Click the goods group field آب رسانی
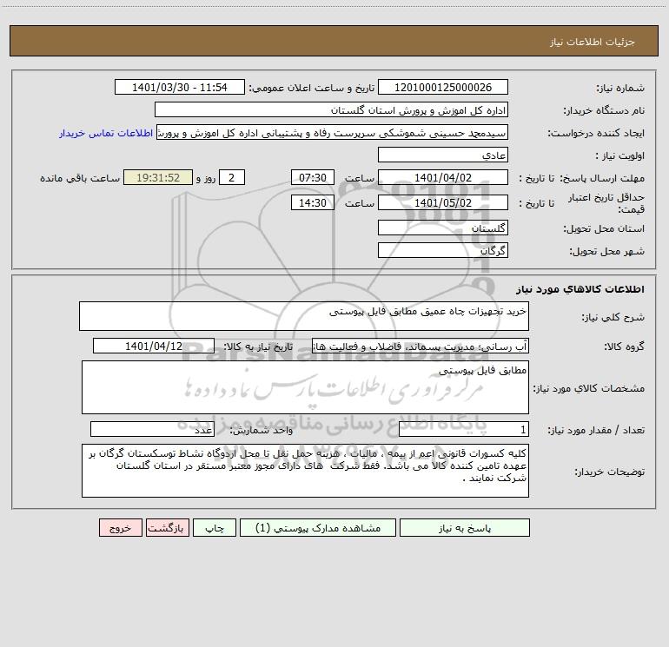This screenshot has width=669, height=647. pos(421,346)
